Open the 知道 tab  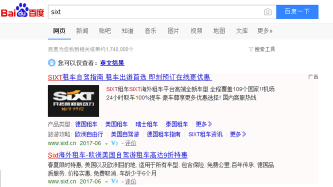click(127, 31)
